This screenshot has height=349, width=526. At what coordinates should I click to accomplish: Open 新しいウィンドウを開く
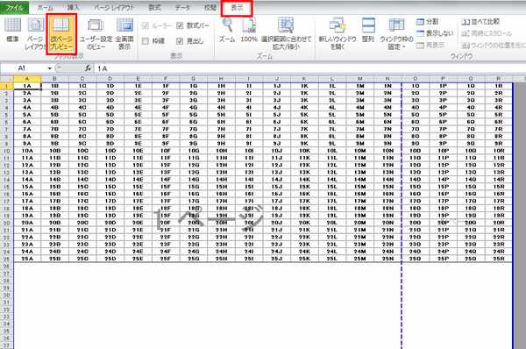[338, 33]
